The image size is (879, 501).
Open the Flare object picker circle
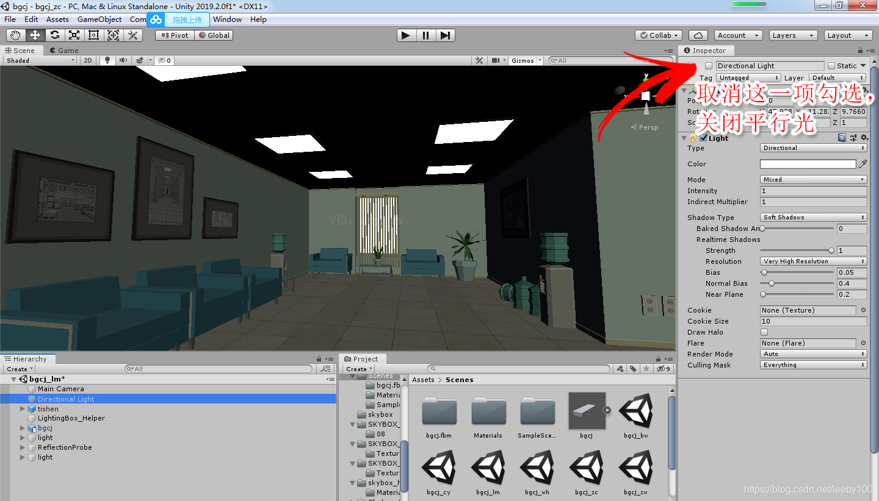click(863, 343)
